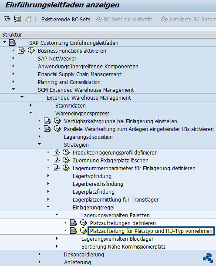Collapse Lagerungsverhalten Paletten node

pyautogui.click(x=57, y=215)
